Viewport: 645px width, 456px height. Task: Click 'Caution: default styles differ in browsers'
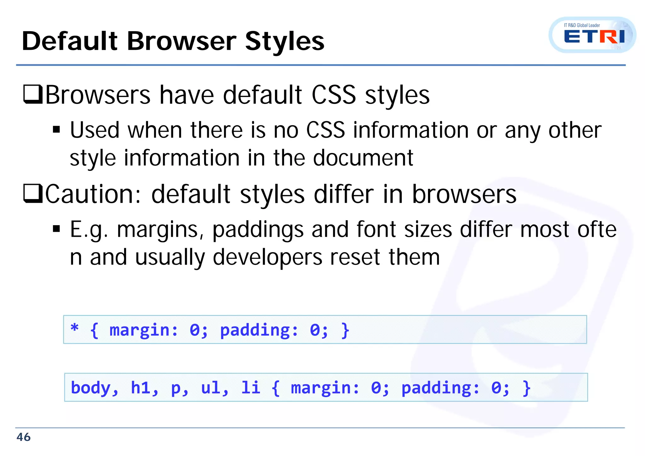click(x=270, y=194)
